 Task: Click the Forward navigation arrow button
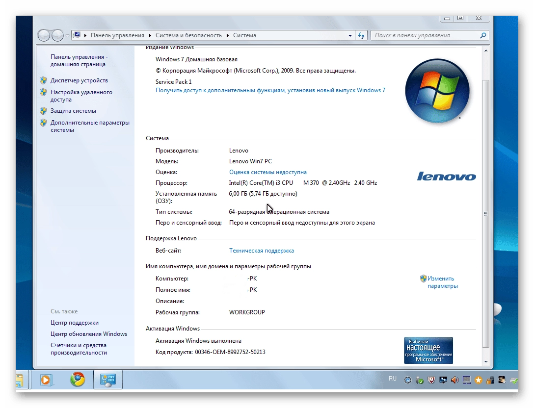(57, 35)
